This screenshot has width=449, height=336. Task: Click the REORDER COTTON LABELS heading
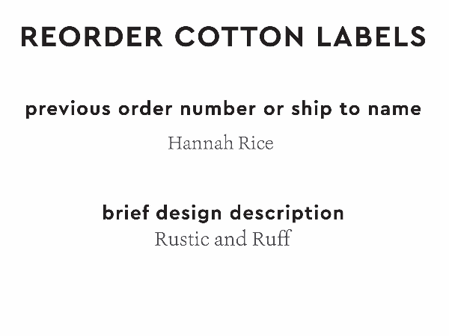[224, 36]
